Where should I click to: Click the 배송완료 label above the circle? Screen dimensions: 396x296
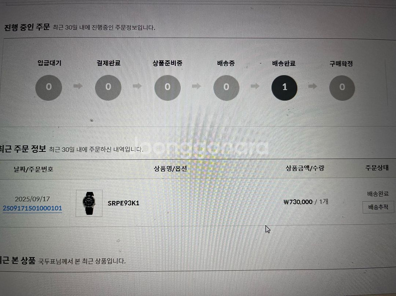(x=284, y=63)
